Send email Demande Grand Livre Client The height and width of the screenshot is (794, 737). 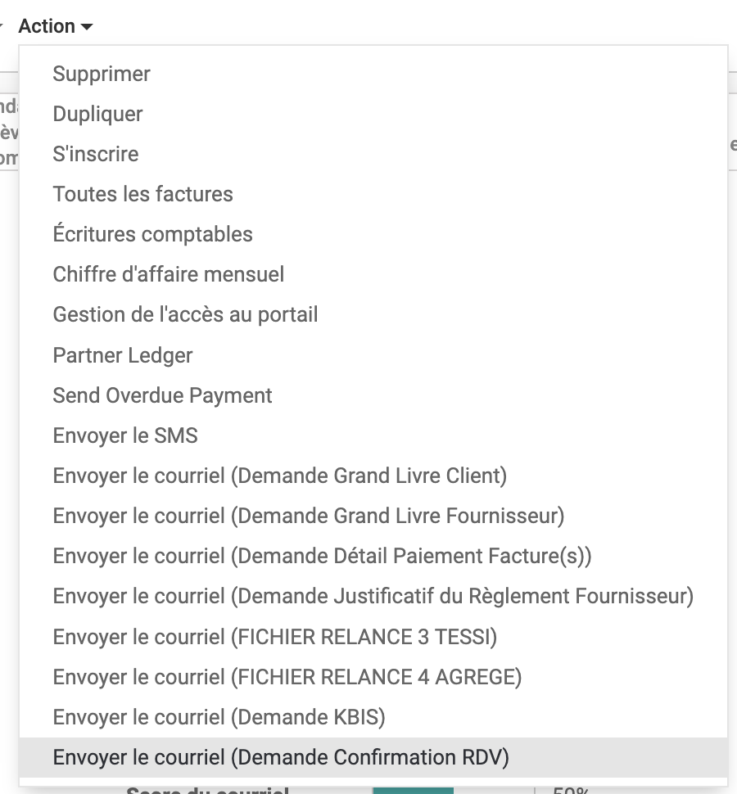tap(373, 476)
